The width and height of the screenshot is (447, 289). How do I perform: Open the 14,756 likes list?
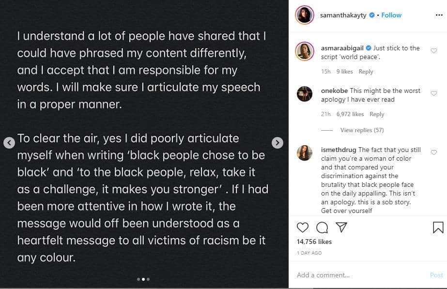pos(313,241)
